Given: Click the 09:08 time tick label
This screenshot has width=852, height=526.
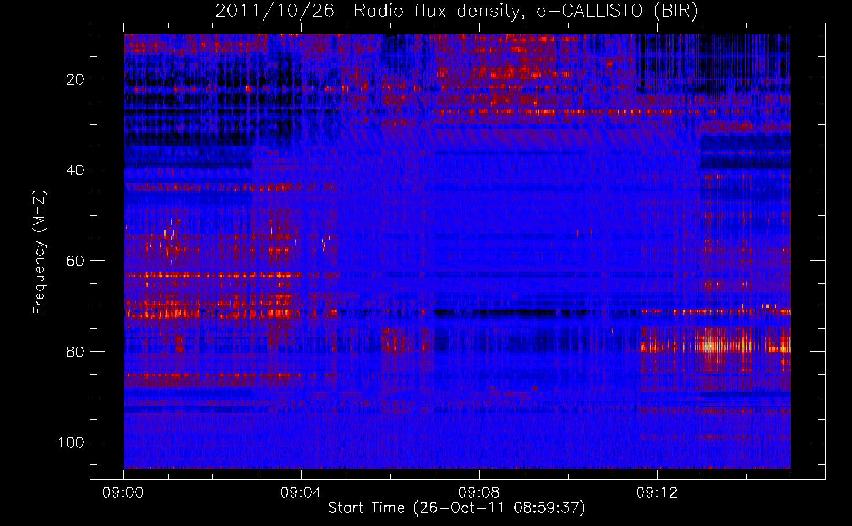Looking at the screenshot, I should coord(479,493).
